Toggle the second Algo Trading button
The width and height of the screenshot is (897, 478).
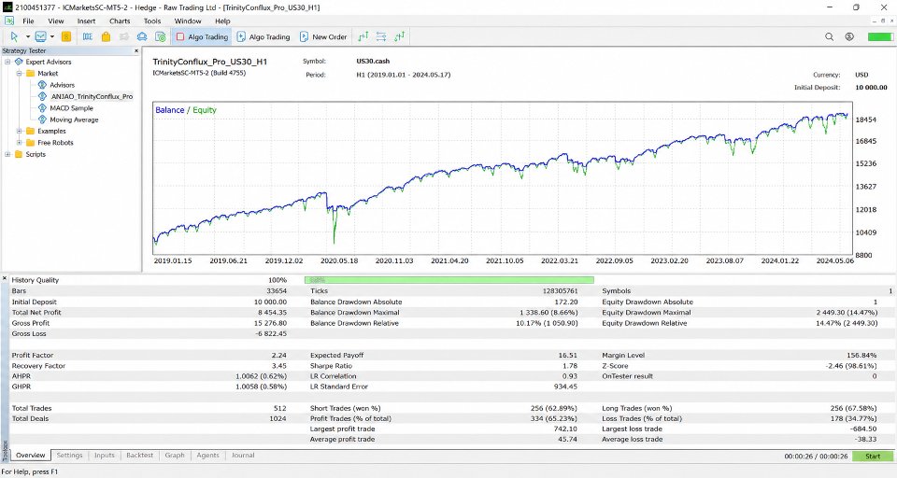pos(263,36)
